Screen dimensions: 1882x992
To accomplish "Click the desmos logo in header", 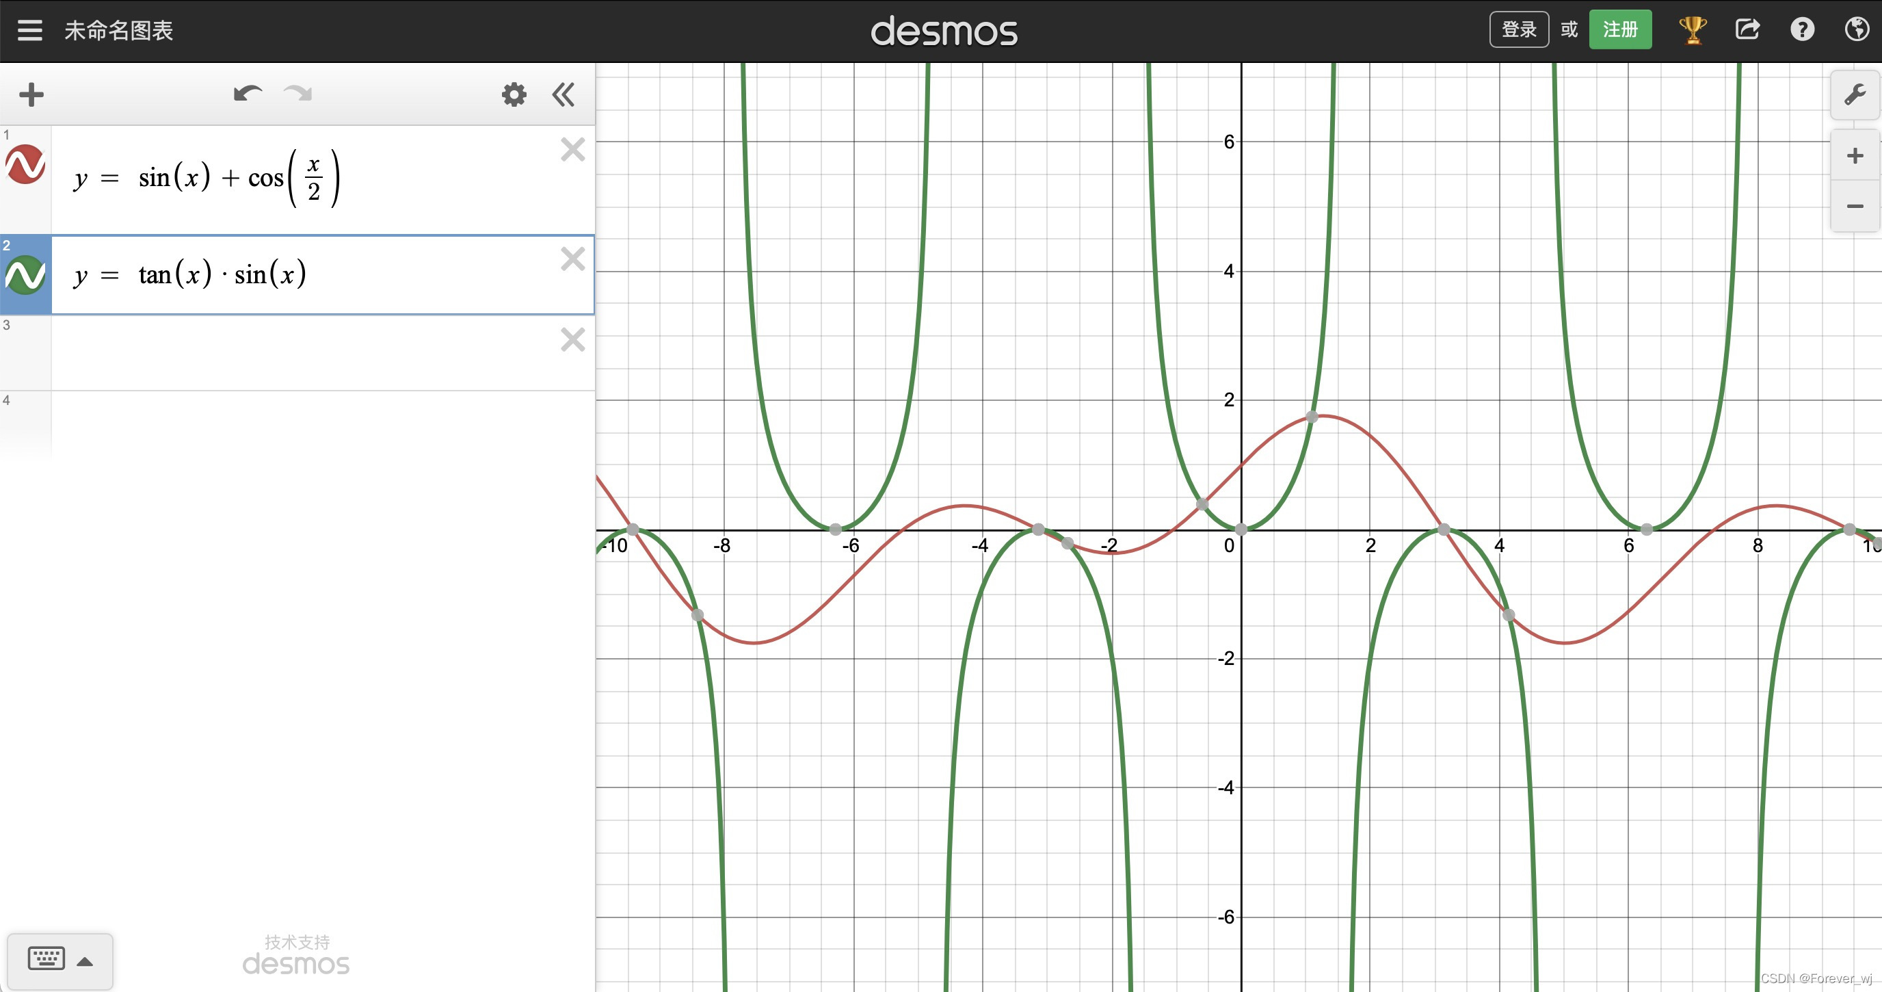I will [943, 31].
